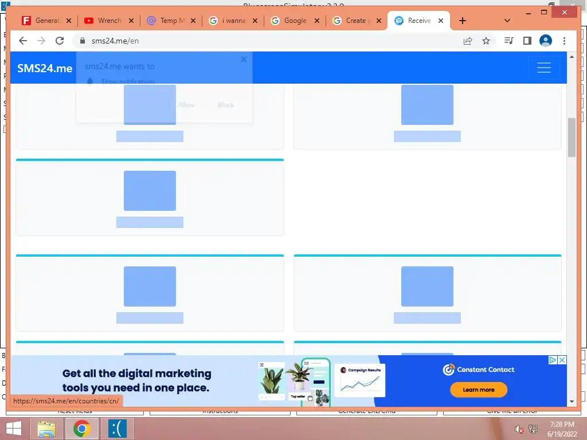The height and width of the screenshot is (440, 587).
Task: Share this page icon in address bar
Action: [x=468, y=41]
